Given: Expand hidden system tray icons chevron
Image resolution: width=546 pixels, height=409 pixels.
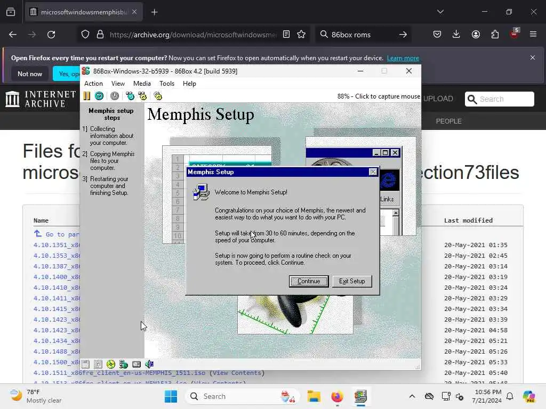Looking at the screenshot, I should (412, 396).
